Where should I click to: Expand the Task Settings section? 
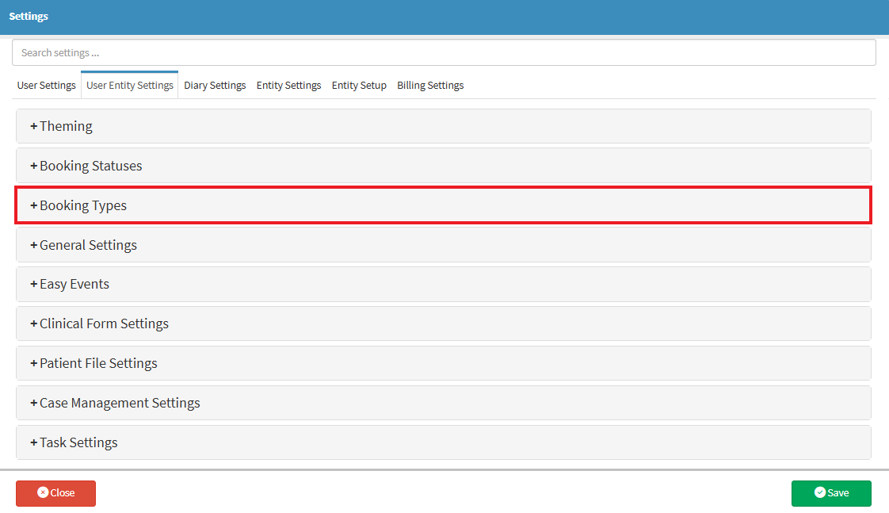[444, 442]
